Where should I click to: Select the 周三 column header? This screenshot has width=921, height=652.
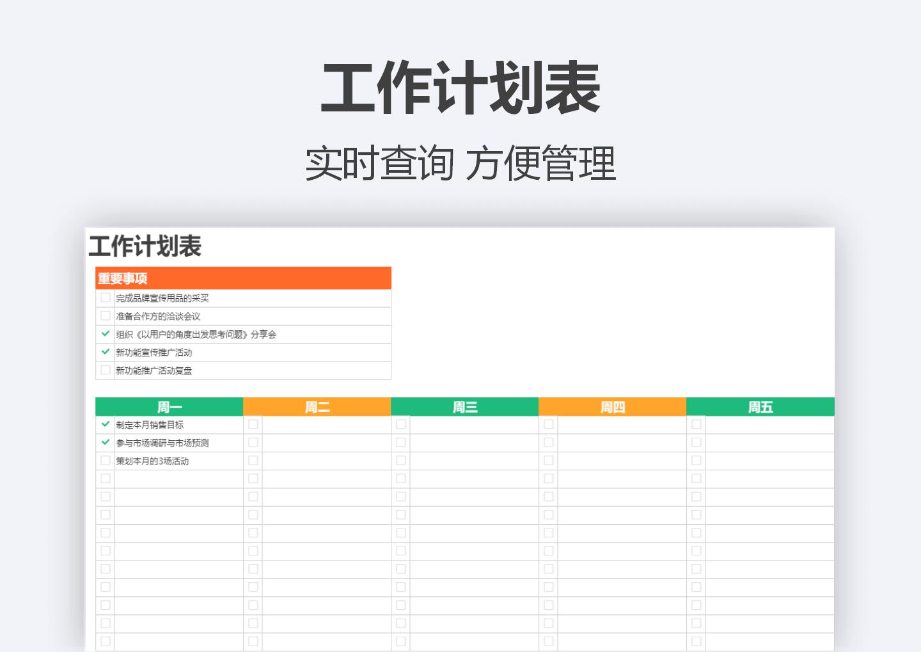click(464, 406)
